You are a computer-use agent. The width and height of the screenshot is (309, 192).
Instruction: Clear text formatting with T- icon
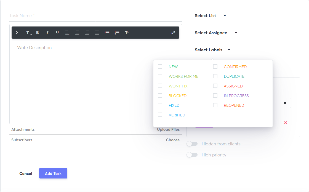(x=127, y=33)
